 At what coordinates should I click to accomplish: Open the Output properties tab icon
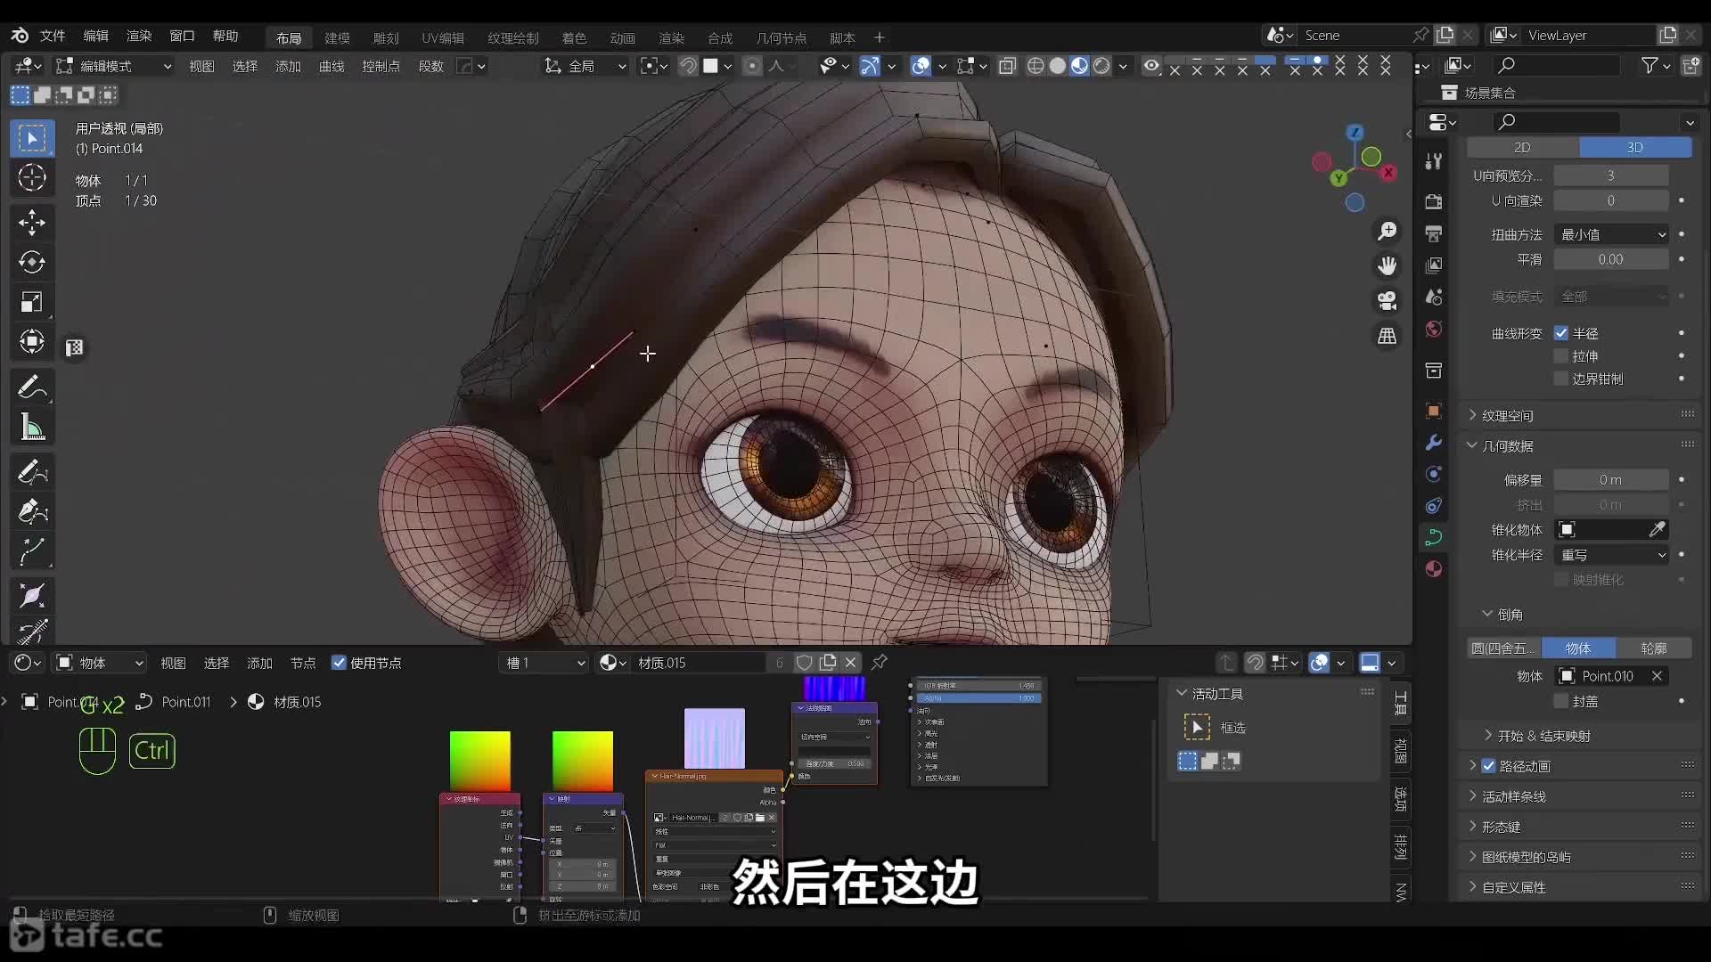pyautogui.click(x=1434, y=233)
